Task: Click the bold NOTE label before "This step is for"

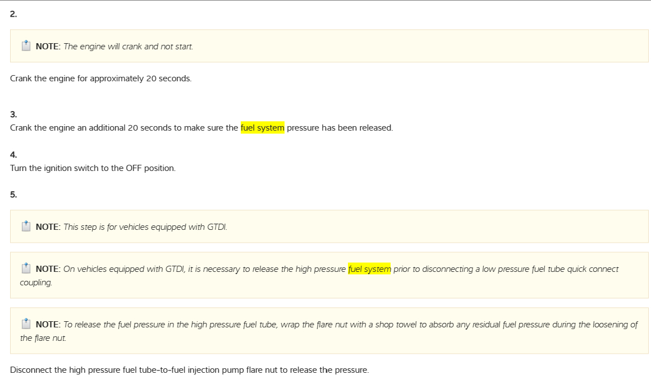Action: 48,227
